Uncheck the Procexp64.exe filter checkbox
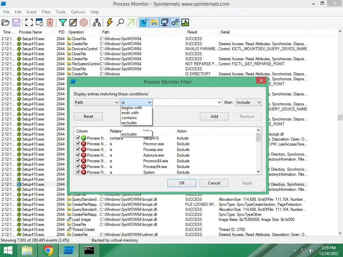The height and width of the screenshot is (257, 343). (x=78, y=166)
